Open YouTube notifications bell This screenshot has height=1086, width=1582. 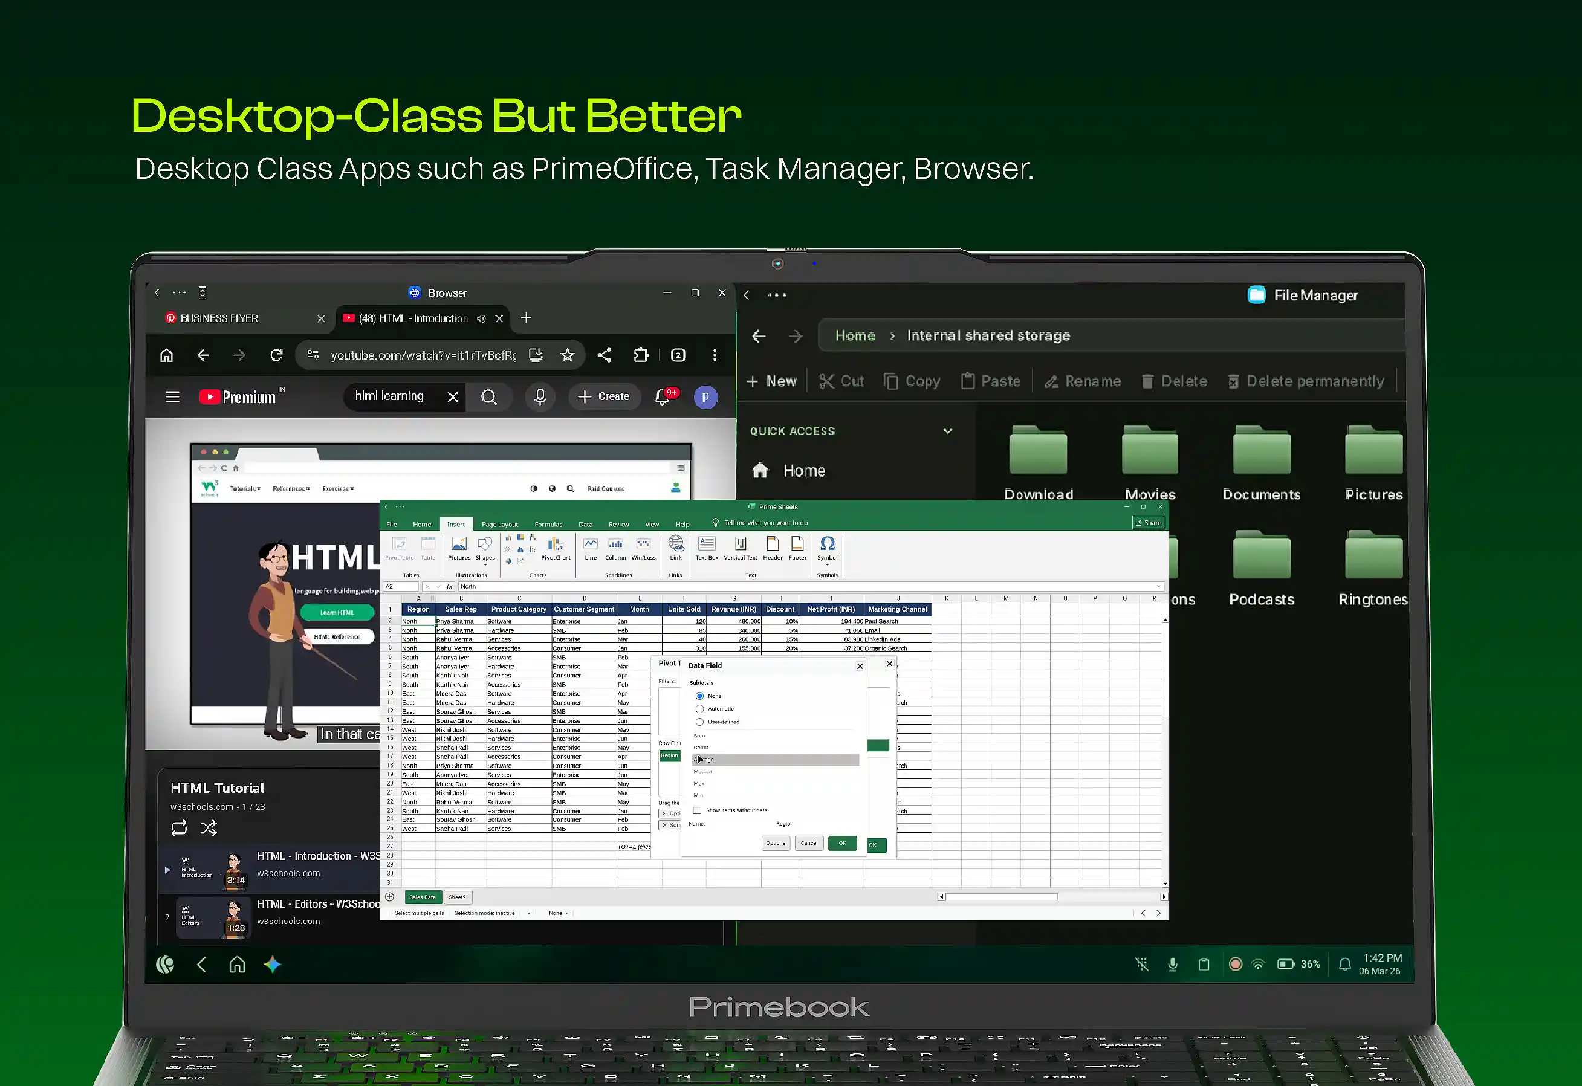pyautogui.click(x=663, y=396)
